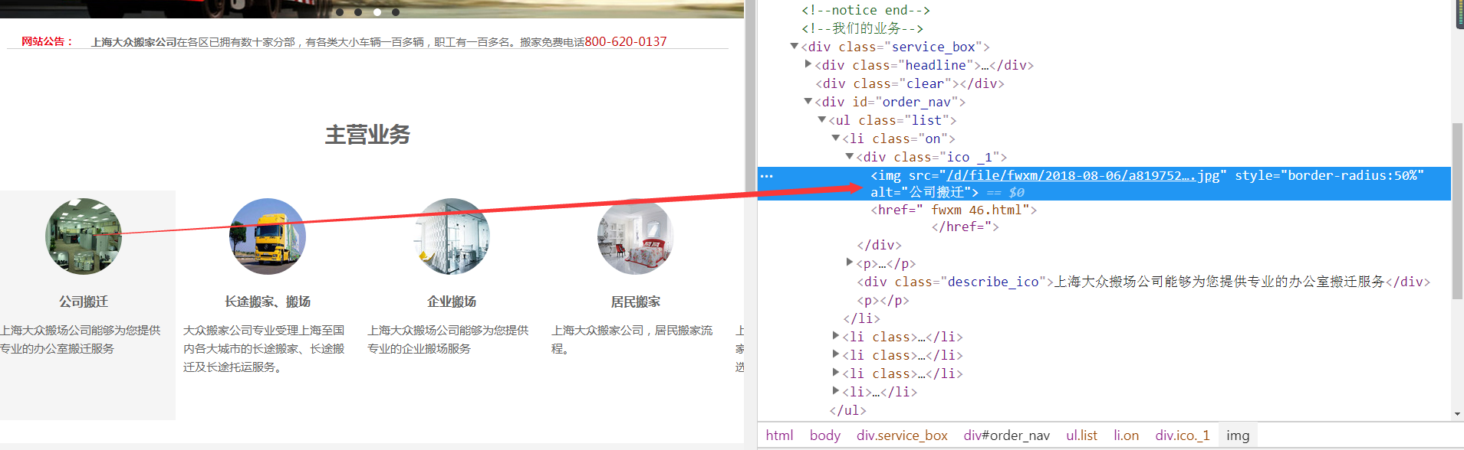The width and height of the screenshot is (1464, 450).
Task: Click the yellow truck circular image
Action: (x=268, y=236)
